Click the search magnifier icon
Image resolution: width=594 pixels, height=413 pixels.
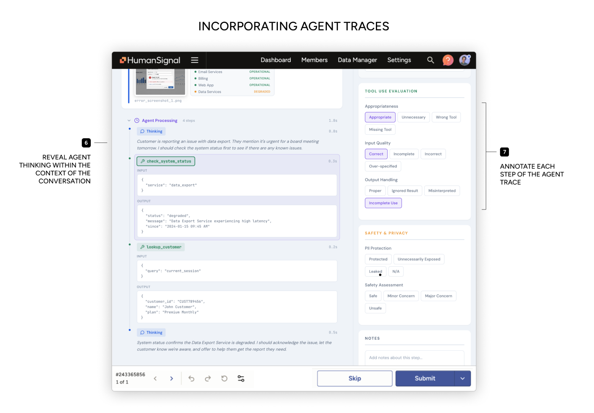(430, 60)
